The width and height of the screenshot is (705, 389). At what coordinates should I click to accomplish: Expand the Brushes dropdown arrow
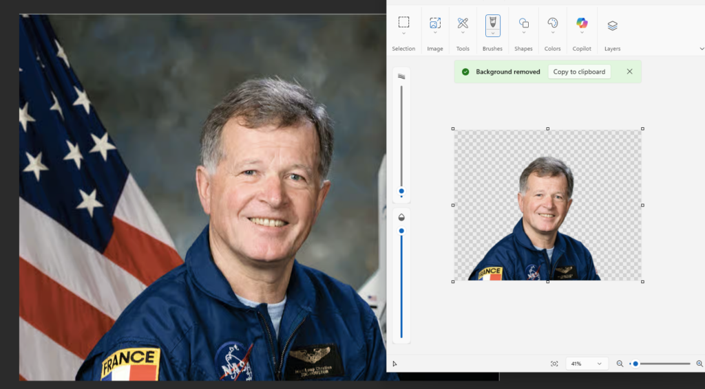click(493, 33)
